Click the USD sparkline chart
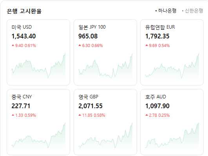This screenshot has width=208, height=156. tap(38, 66)
